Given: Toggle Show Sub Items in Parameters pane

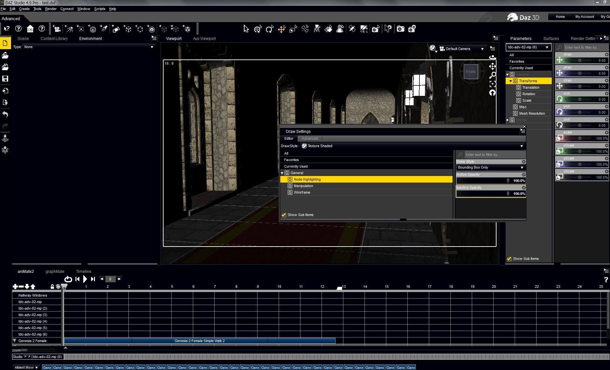Looking at the screenshot, I should coord(509,259).
